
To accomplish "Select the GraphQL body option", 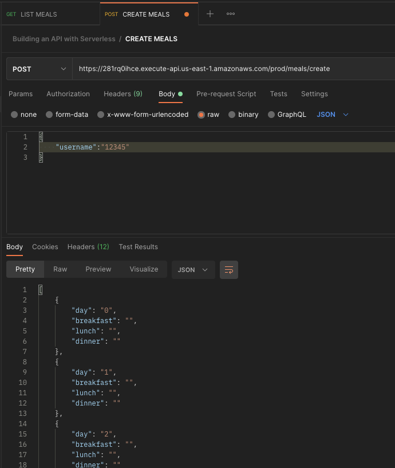I will point(271,115).
